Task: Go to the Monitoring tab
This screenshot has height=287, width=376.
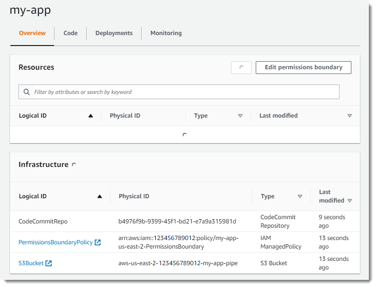Action: tap(166, 33)
